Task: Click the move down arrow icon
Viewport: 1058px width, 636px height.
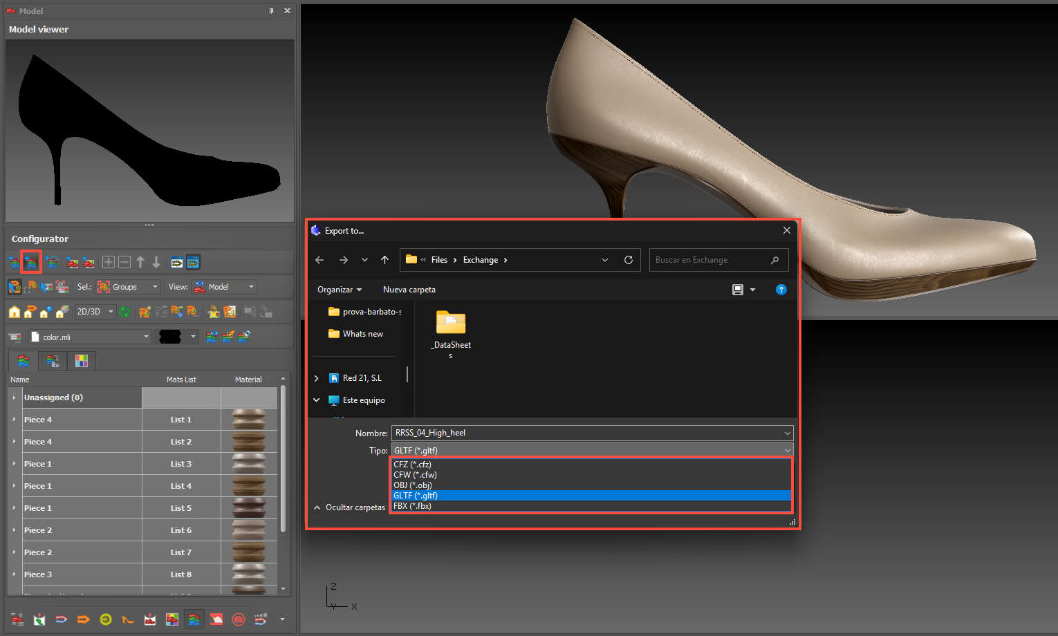Action: tap(156, 262)
